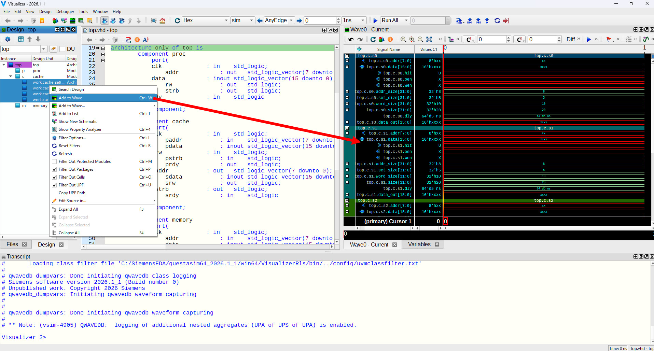Choose Collapse All in context menu
The image size is (654, 351).
[103, 233]
